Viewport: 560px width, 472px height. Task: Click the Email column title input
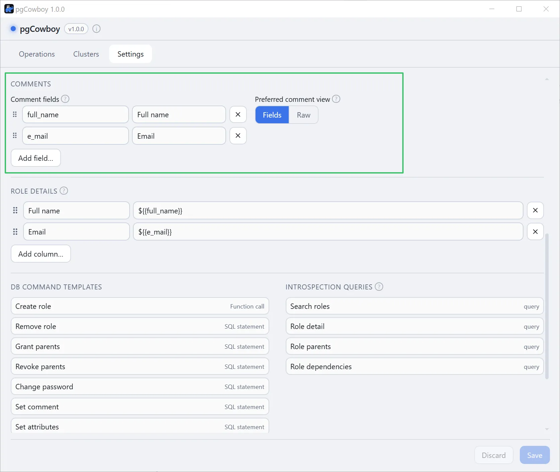point(76,231)
